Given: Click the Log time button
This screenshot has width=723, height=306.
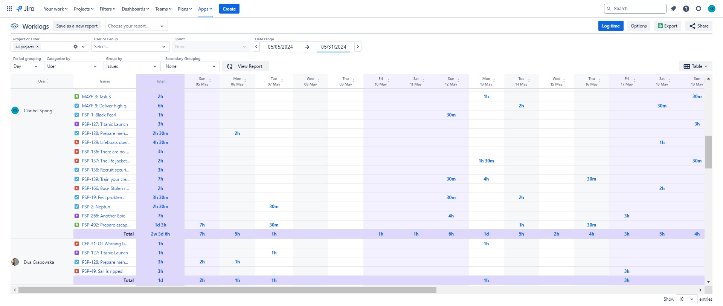Looking at the screenshot, I should tap(611, 26).
